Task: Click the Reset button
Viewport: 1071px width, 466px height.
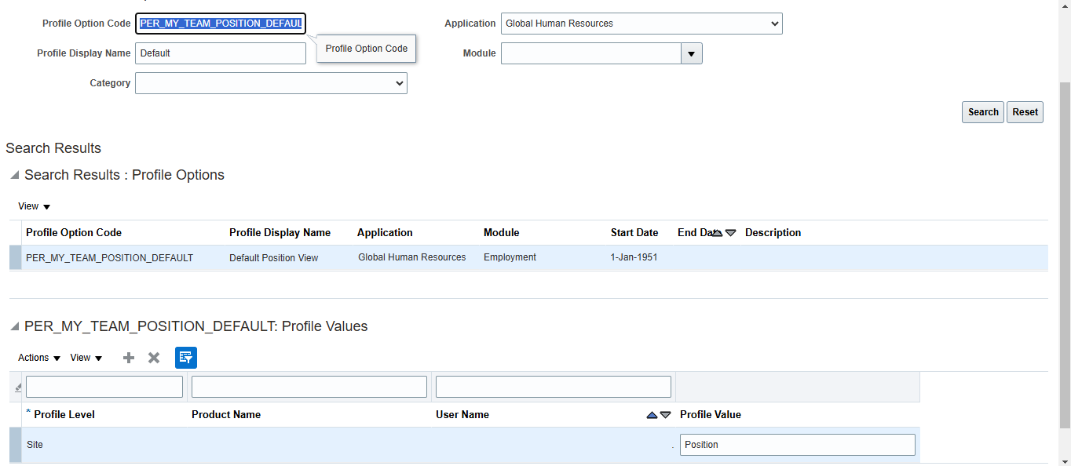Action: tap(1025, 111)
